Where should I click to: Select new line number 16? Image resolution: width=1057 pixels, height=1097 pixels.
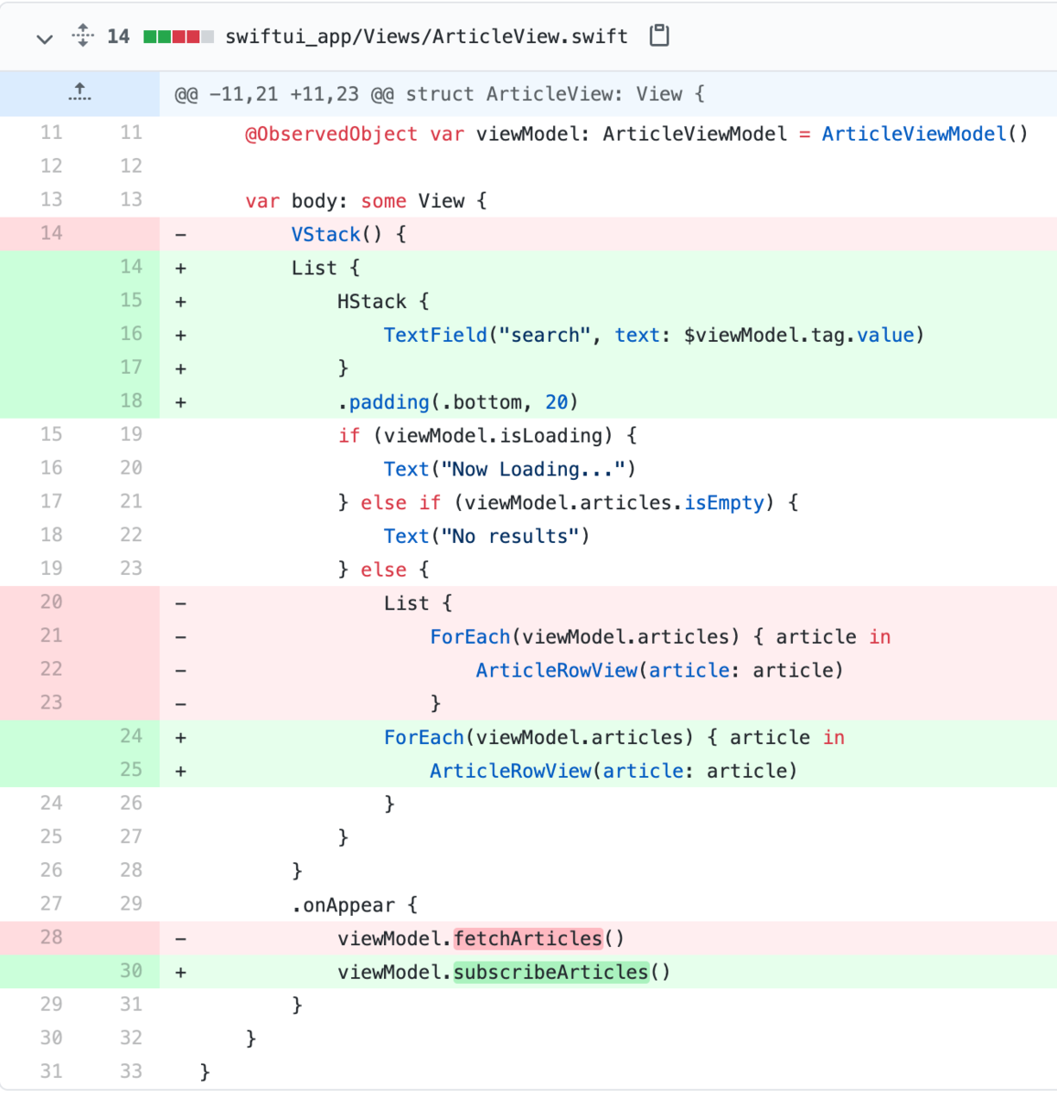pyautogui.click(x=131, y=334)
